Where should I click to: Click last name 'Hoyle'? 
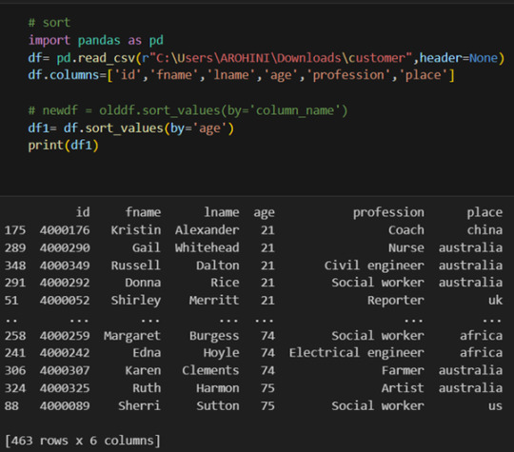[x=222, y=353]
